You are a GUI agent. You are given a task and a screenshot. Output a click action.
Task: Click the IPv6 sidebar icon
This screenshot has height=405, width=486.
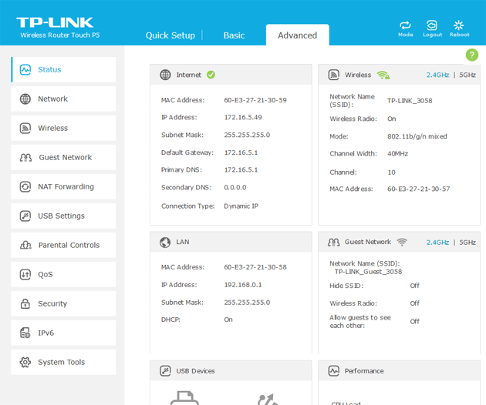tap(25, 333)
